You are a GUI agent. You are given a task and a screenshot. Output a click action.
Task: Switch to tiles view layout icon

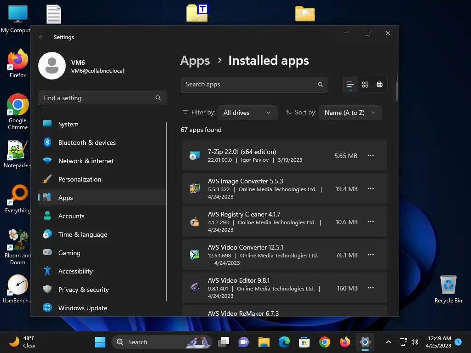click(x=379, y=85)
